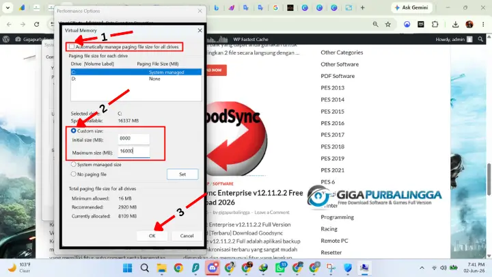492x277 pixels.
Task: Click the Set button
Action: [x=182, y=174]
